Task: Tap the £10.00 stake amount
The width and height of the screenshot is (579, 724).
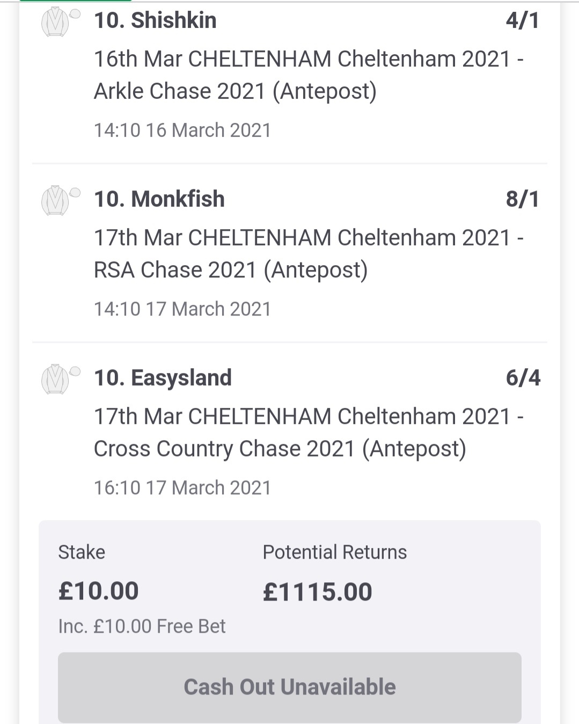Action: [99, 591]
